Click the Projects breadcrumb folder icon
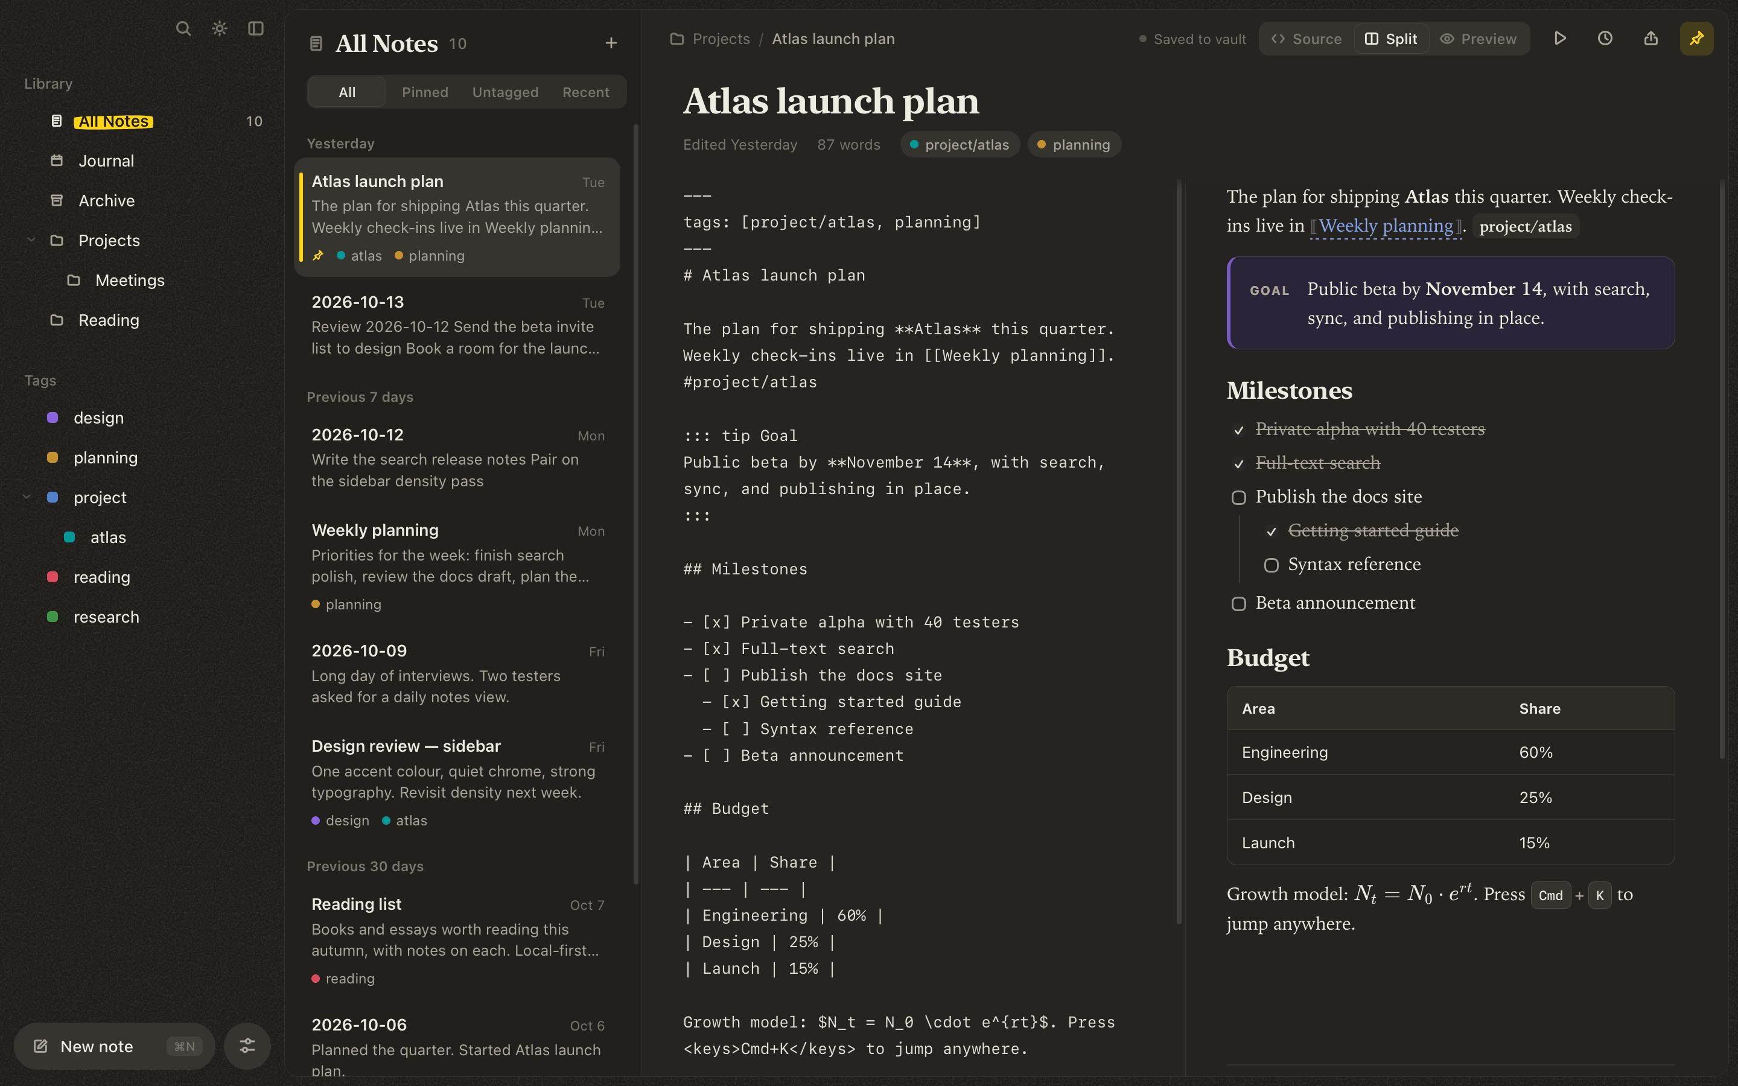 point(676,39)
